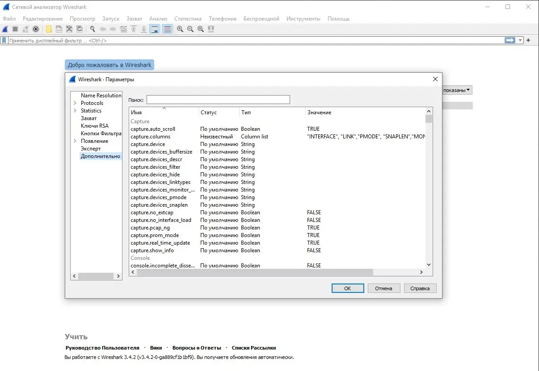Toggle automatic scrolling in live capture
Image resolution: width=539 pixels, height=371 pixels.
154,29
